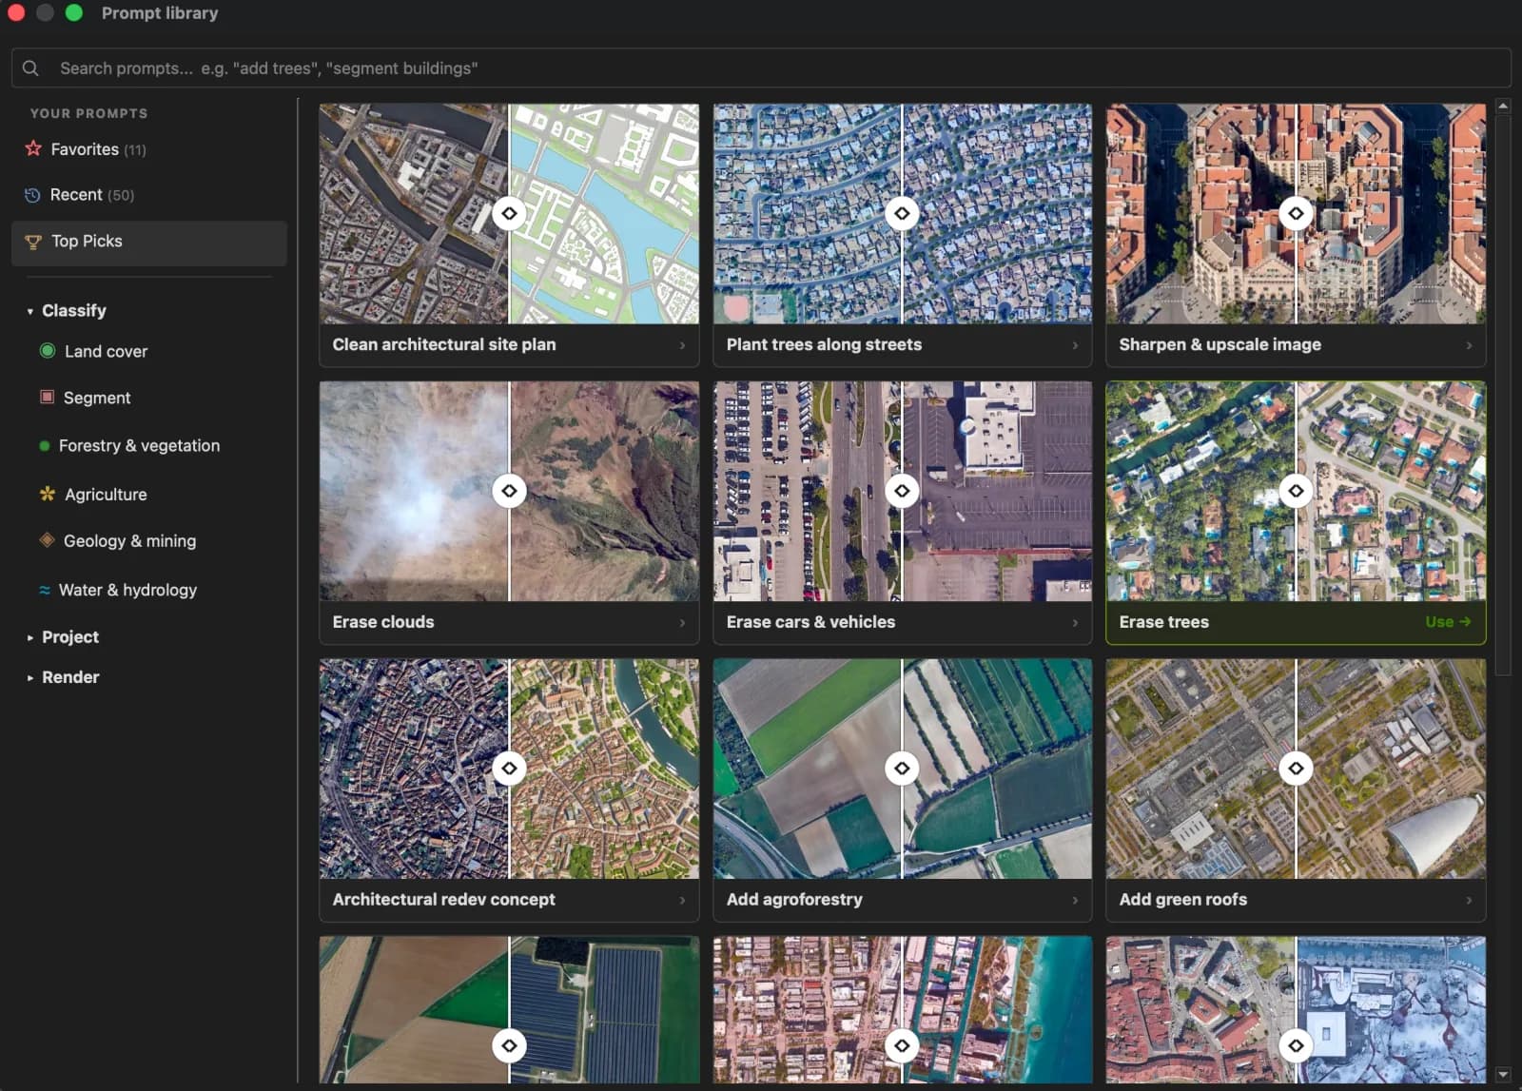
Task: Click compare handle on Add green roofs
Action: click(1296, 768)
